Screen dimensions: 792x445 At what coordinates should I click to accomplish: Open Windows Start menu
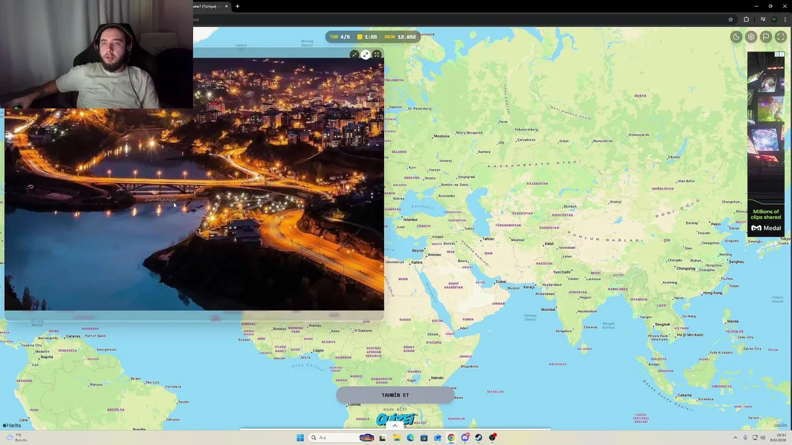[300, 438]
